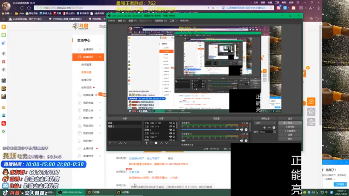Image resolution: width=349 pixels, height=196 pixels.
Task: Open OBS window from taskbar
Action: [x=71, y=193]
